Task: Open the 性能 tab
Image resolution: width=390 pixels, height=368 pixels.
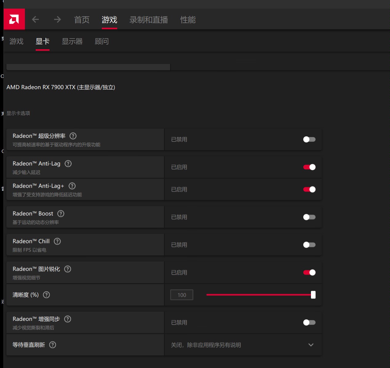Action: click(x=188, y=20)
